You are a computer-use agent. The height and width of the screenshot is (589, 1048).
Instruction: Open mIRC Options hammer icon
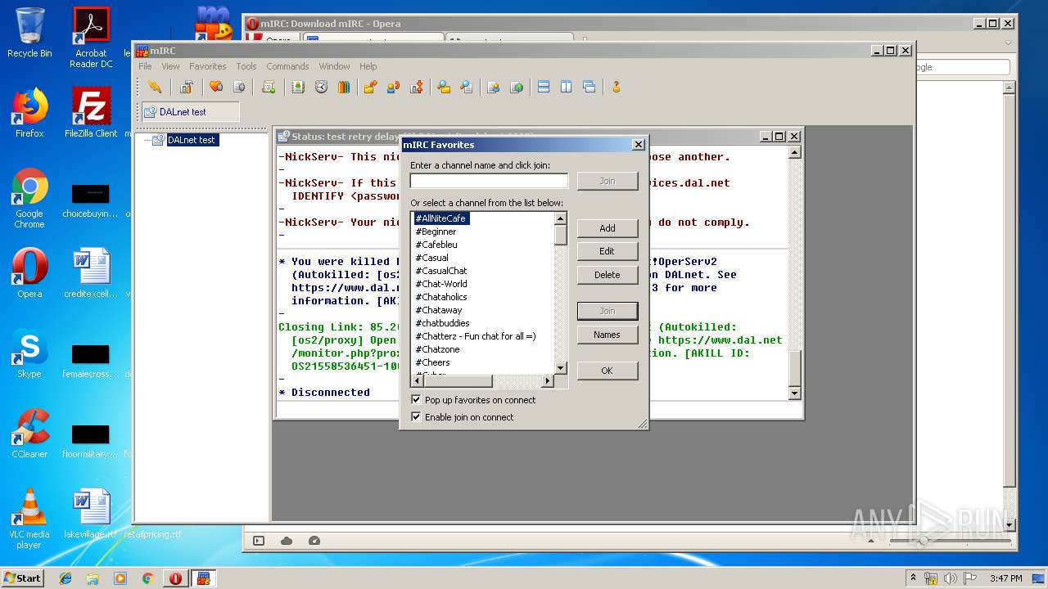tap(187, 87)
